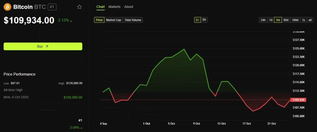Set chart range to 24h
The image size is (317, 132).
point(263,20)
